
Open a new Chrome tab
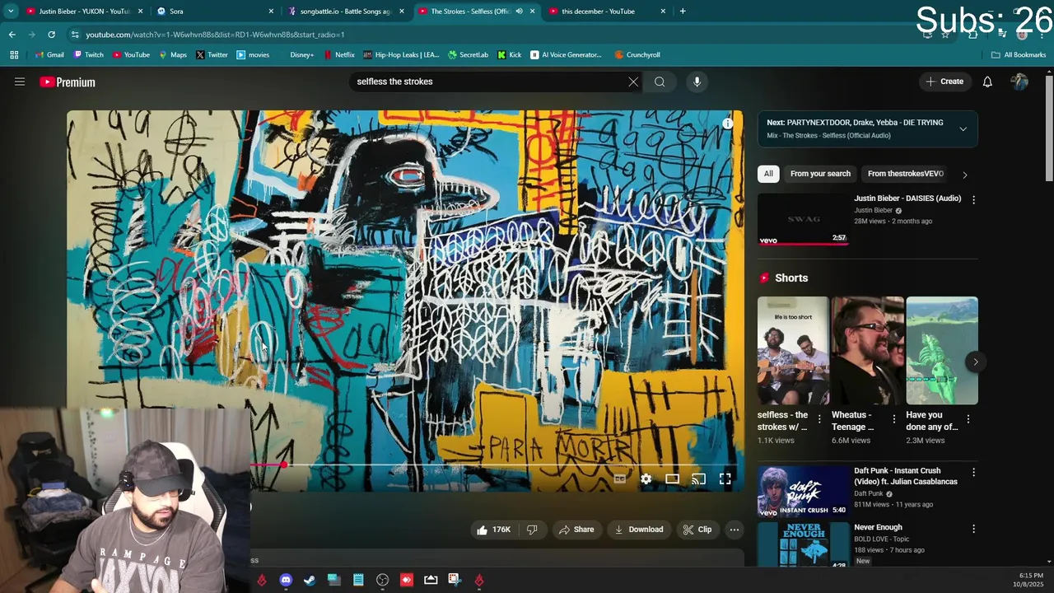point(683,11)
